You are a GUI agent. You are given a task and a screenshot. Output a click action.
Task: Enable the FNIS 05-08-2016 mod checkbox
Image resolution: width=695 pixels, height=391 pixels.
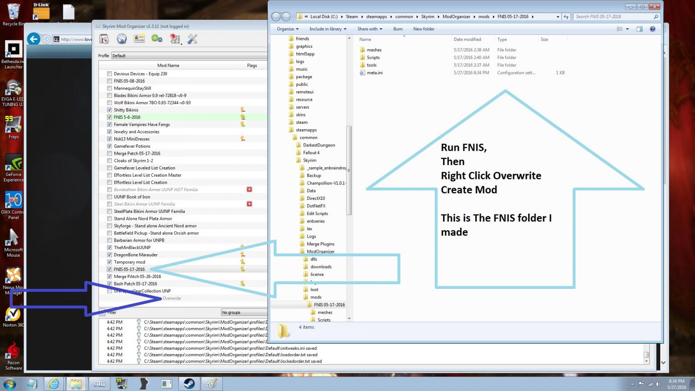tap(109, 81)
